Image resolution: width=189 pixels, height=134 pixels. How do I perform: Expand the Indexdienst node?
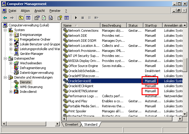click(x=11, y=92)
